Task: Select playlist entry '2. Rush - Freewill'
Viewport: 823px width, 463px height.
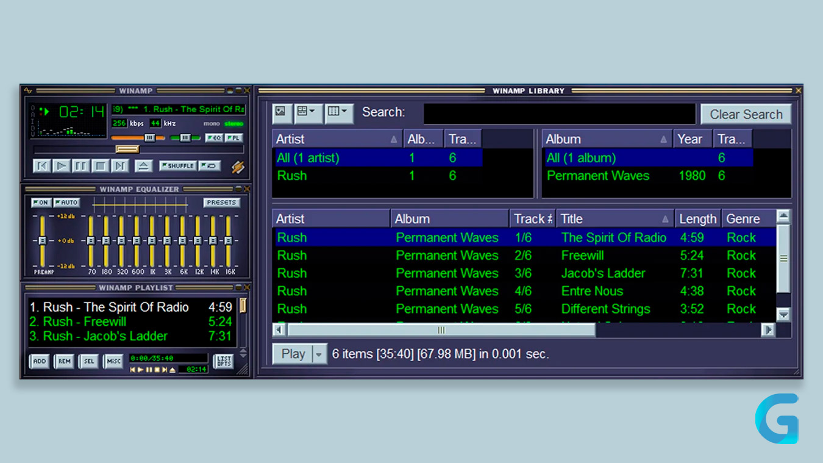Action: click(x=131, y=321)
